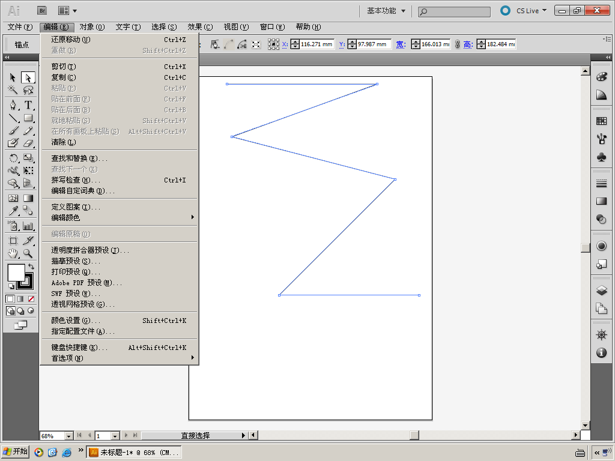
Task: Open the 直接选择 status bar arrow menu
Action: point(243,436)
